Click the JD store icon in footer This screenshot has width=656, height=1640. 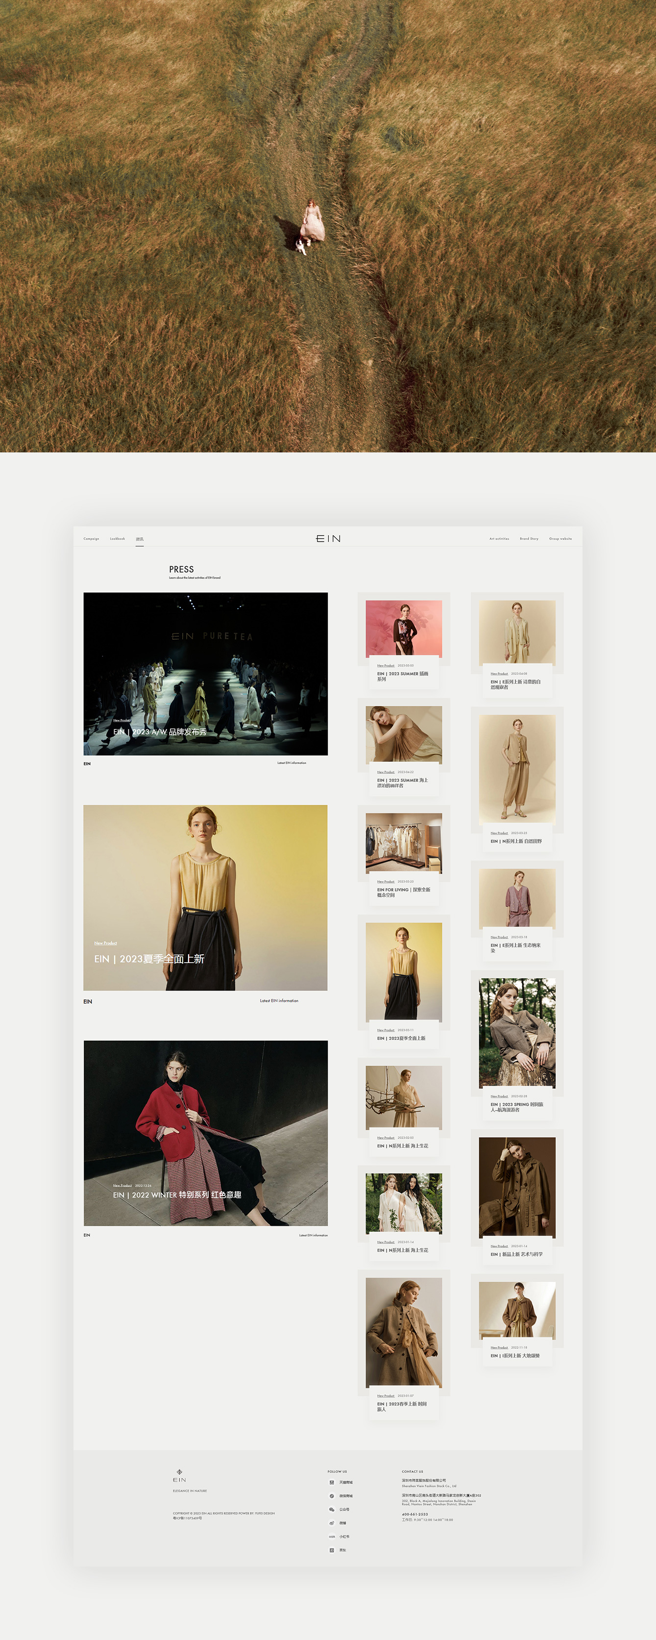[x=332, y=1550]
